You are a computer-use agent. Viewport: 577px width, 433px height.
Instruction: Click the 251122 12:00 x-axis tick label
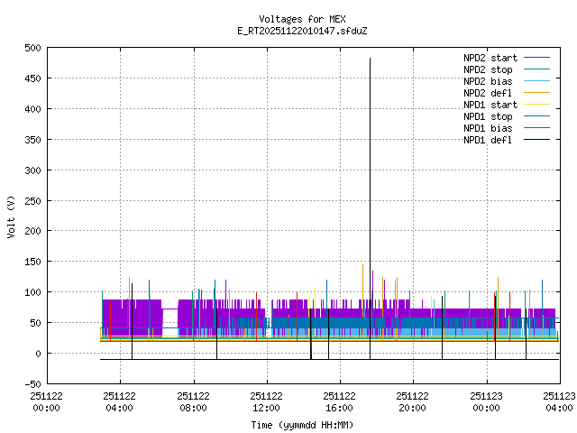pos(267,401)
